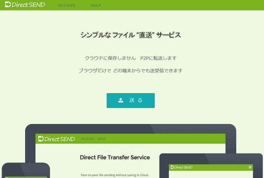Image resolution: width=264 pixels, height=178 pixels.
Task: Click the Direct SEND wordmark in the top header
Action: click(28, 5)
